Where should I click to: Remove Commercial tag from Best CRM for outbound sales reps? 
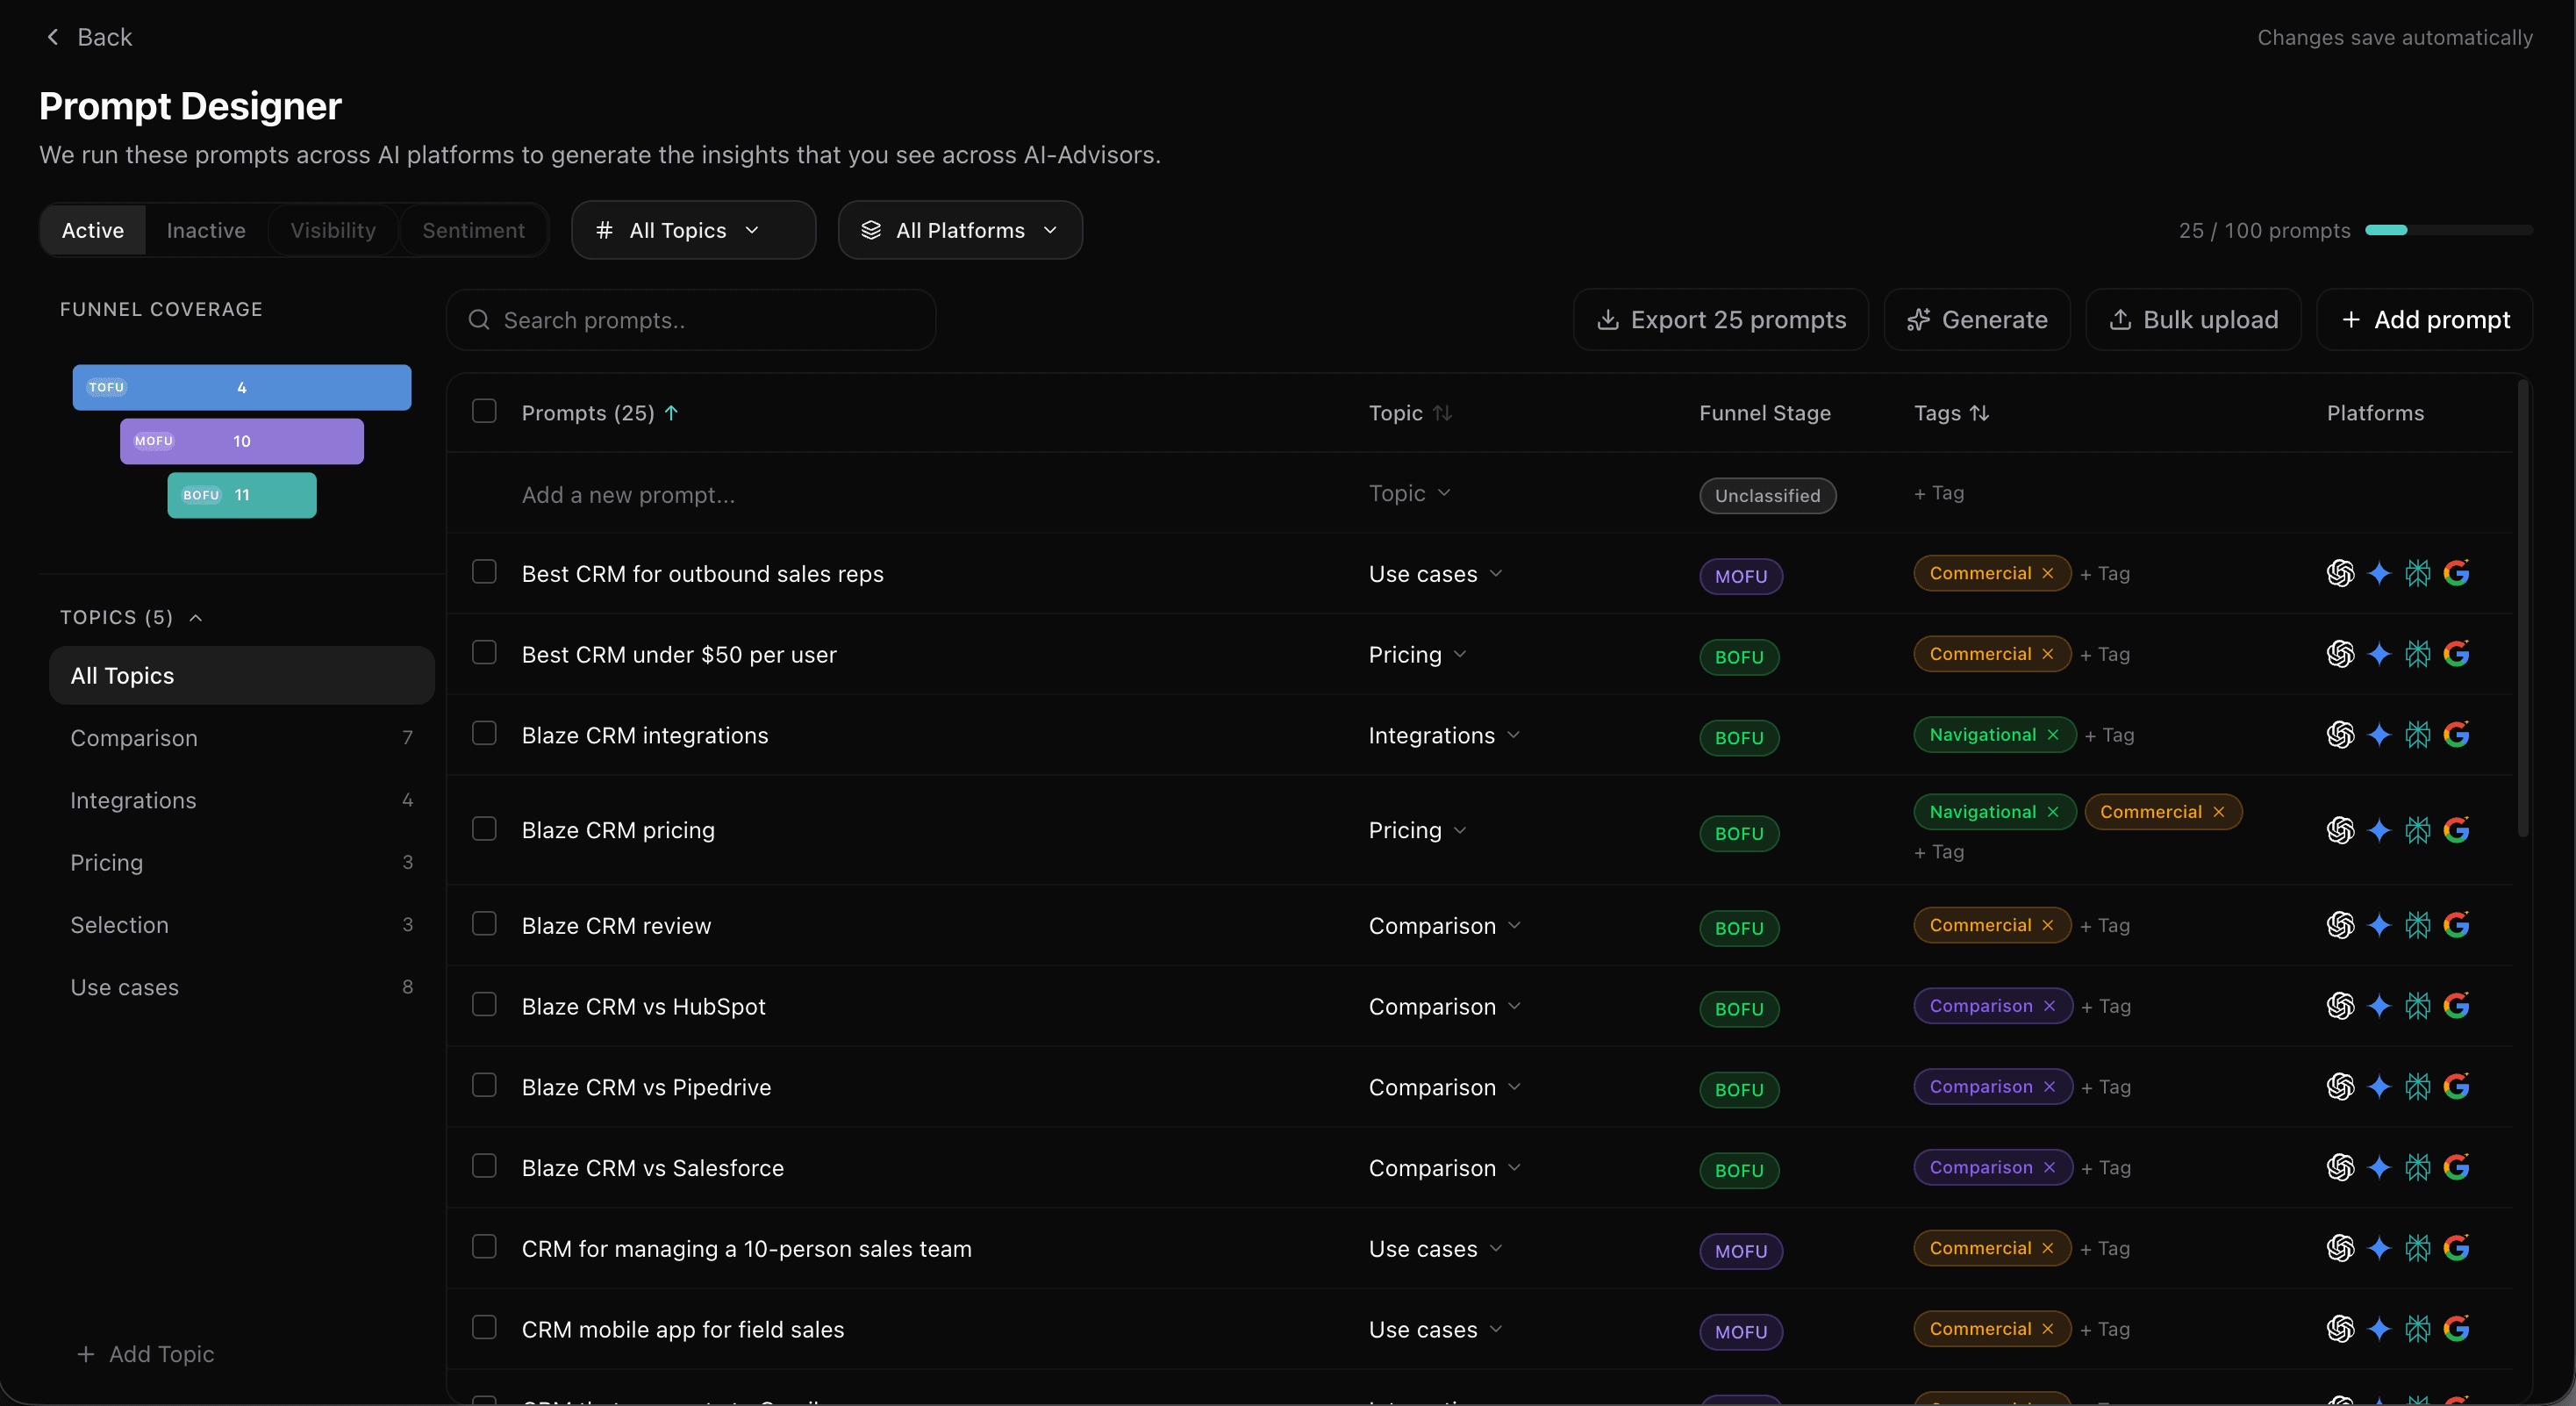(2047, 573)
